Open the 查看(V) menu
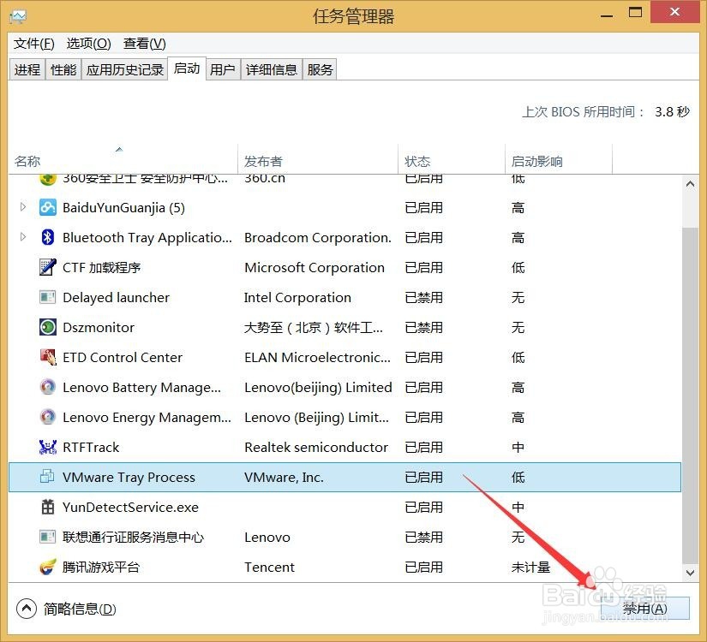Screen dimensions: 707x642 pyautogui.click(x=145, y=44)
